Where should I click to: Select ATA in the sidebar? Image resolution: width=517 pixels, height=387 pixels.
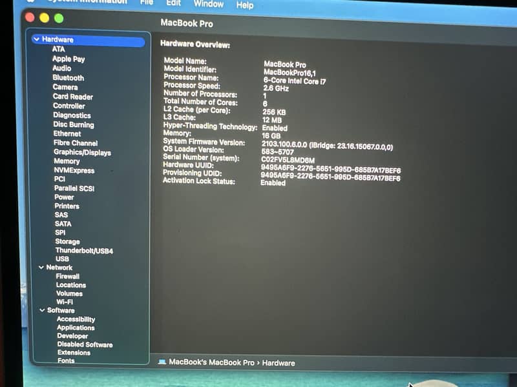click(x=58, y=49)
